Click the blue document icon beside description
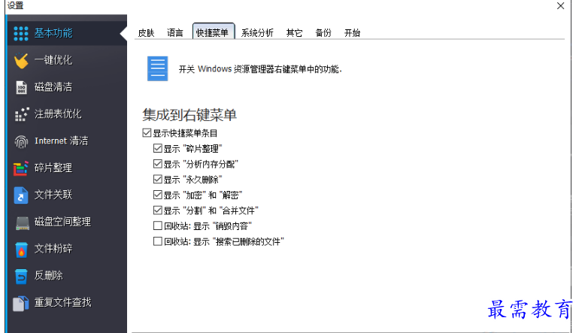This screenshot has width=579, height=333. 158,68
